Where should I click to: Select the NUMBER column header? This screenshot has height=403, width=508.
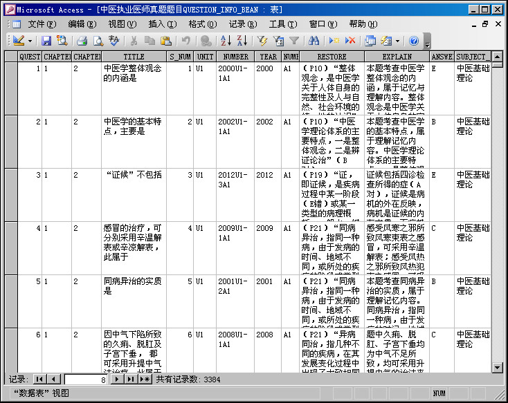click(x=235, y=57)
